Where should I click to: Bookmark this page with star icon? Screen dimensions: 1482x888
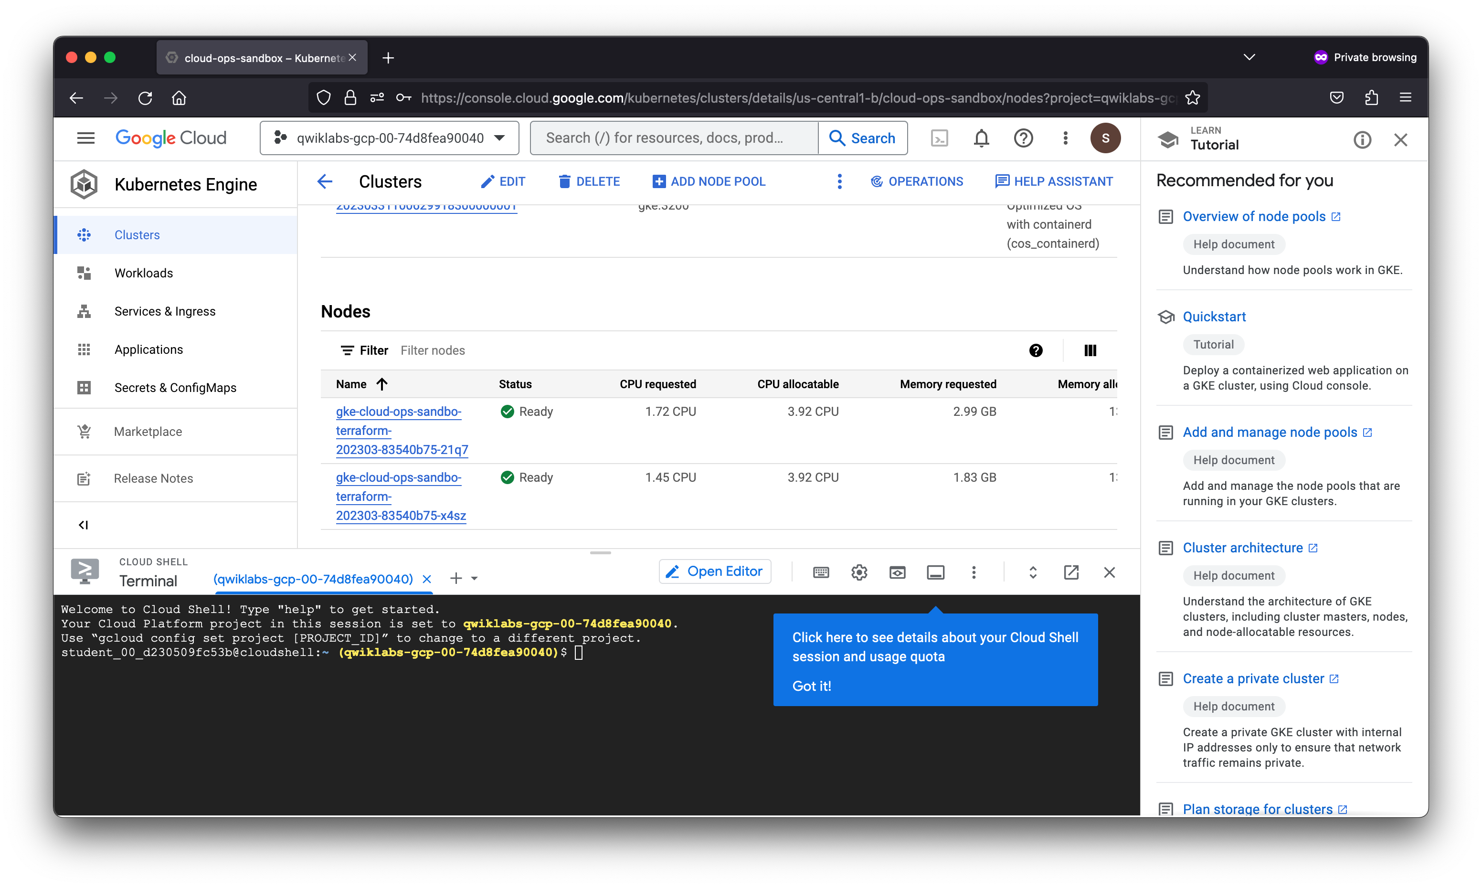click(1192, 98)
